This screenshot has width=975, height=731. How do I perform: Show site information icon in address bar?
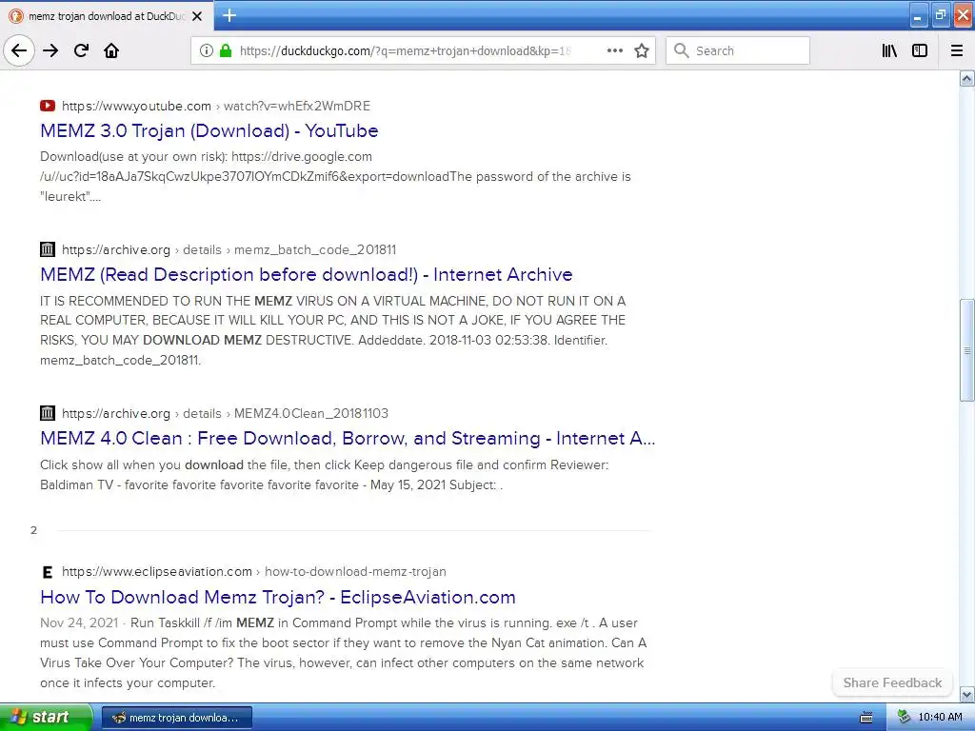click(x=207, y=50)
